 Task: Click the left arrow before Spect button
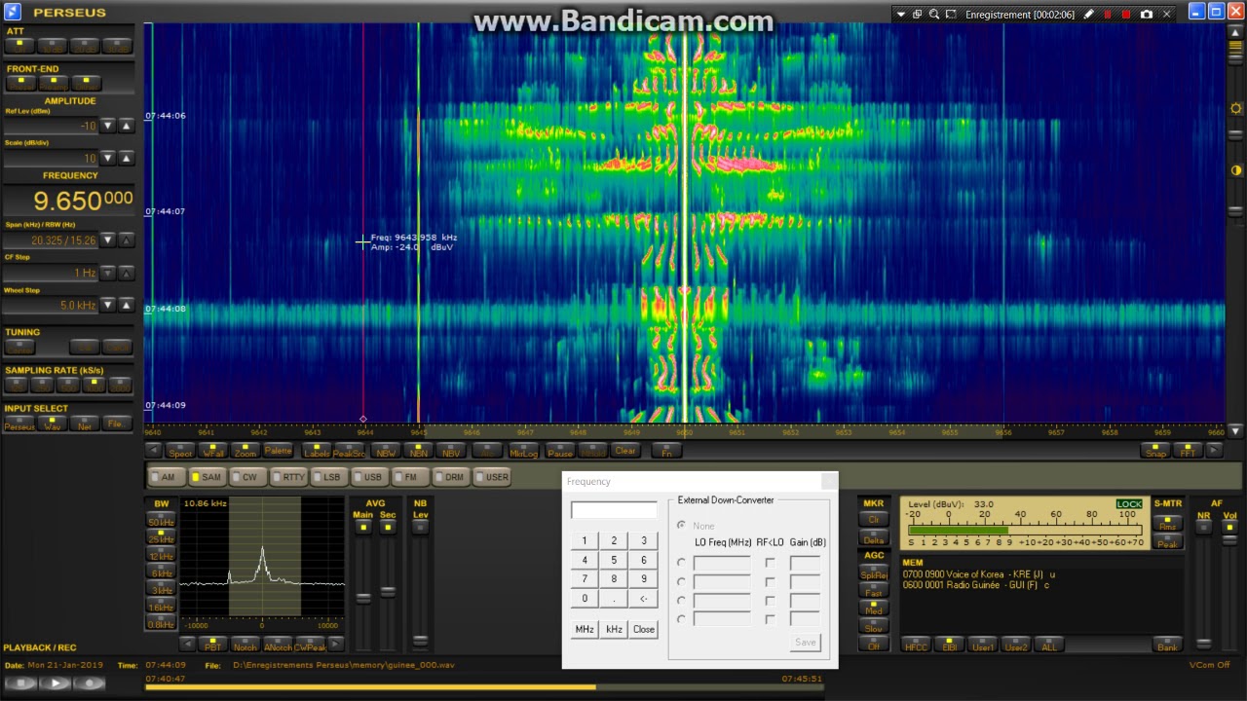click(154, 451)
